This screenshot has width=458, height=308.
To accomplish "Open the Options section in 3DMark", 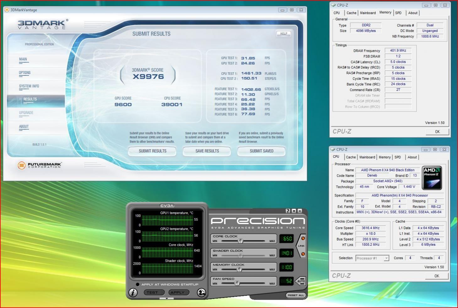I will [x=25, y=73].
